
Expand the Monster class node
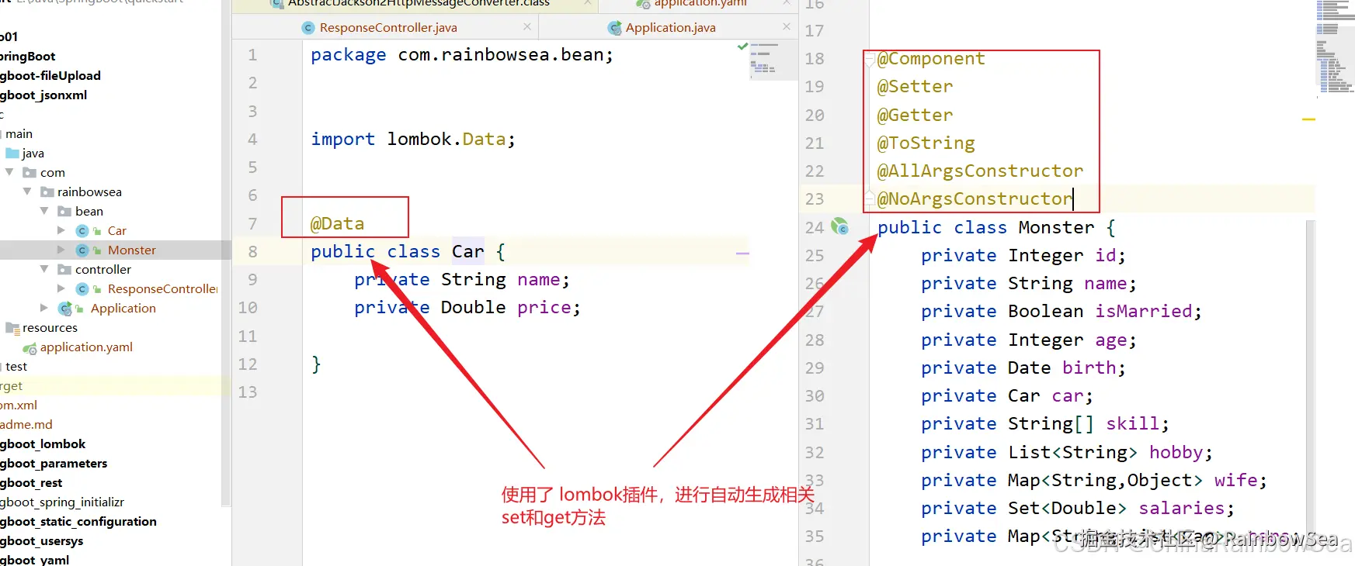pyautogui.click(x=61, y=250)
